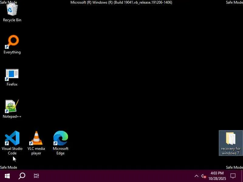Show hidden system tray icons
Viewport: 243px width, 182px height.
tap(196, 176)
